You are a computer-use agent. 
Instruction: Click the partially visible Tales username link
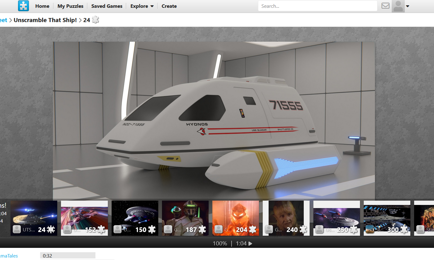(9, 256)
